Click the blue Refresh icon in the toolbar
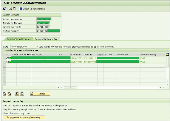Viewport: 170px width, 121px height. click(x=5, y=9)
